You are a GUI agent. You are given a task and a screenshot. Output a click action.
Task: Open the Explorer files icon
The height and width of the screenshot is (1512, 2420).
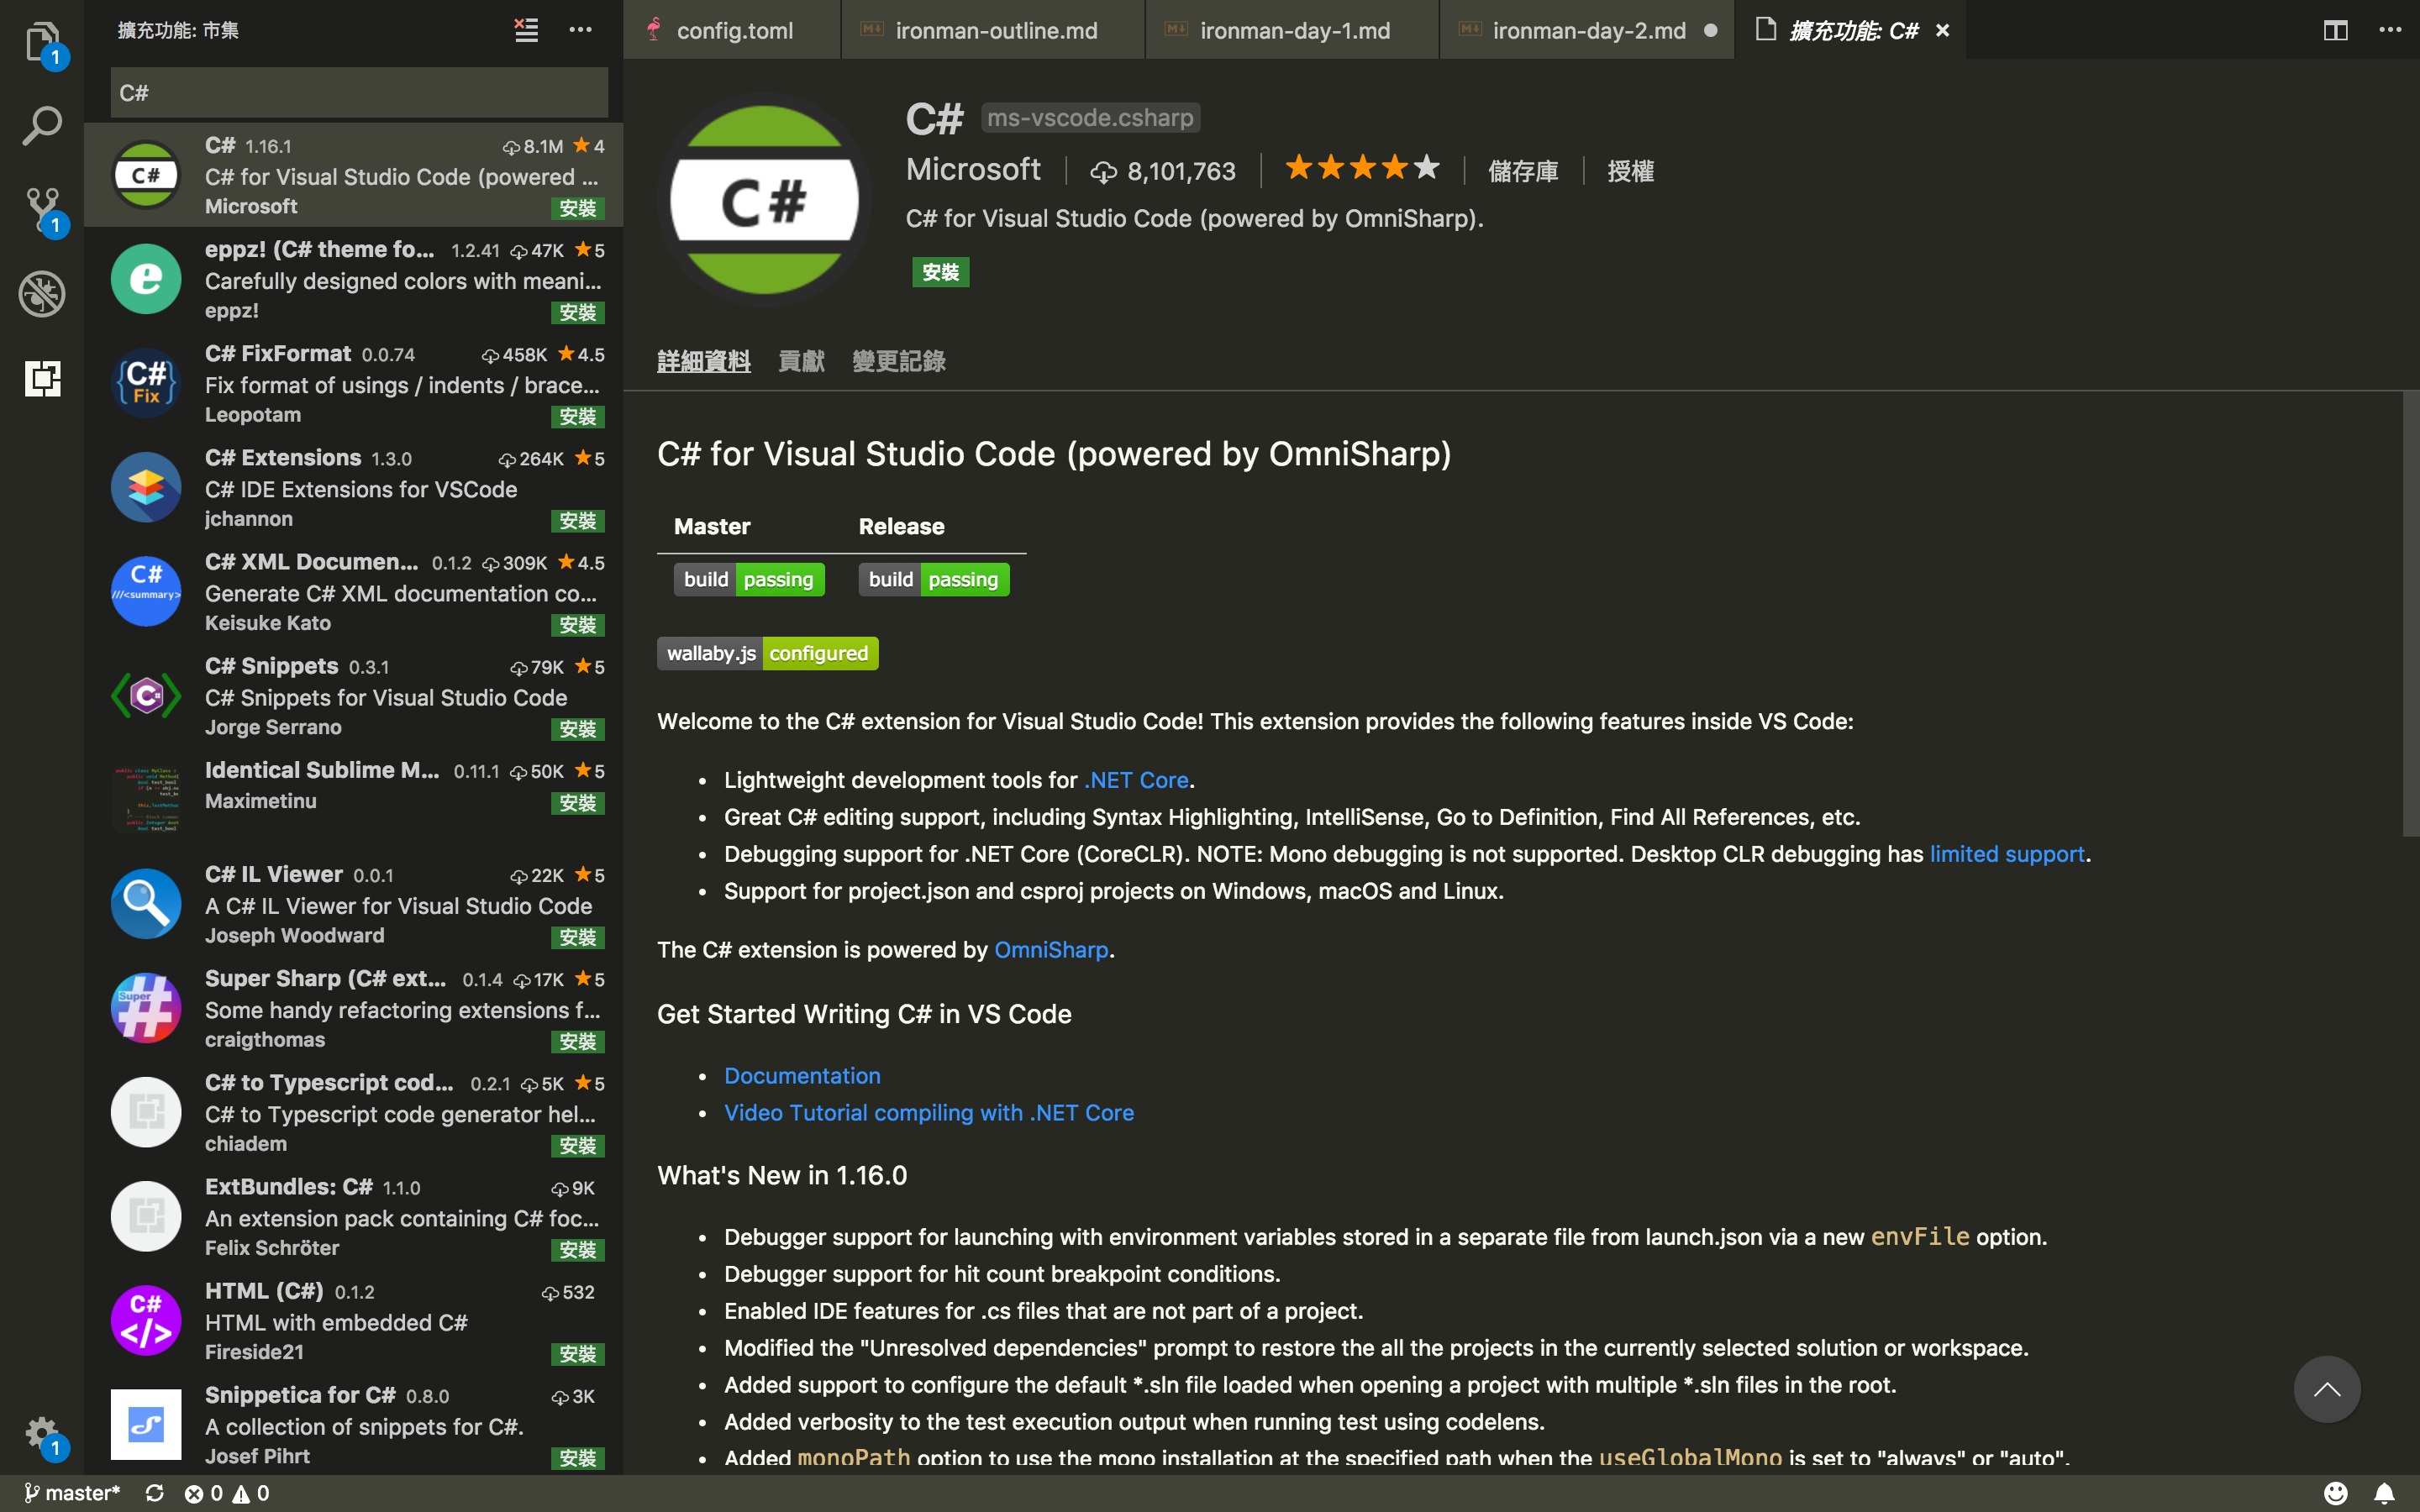(x=42, y=42)
